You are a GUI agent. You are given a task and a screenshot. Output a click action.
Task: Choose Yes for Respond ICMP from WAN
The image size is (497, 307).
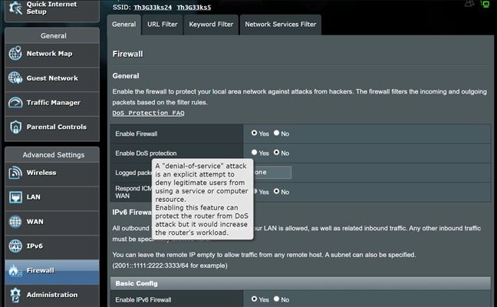[255, 191]
